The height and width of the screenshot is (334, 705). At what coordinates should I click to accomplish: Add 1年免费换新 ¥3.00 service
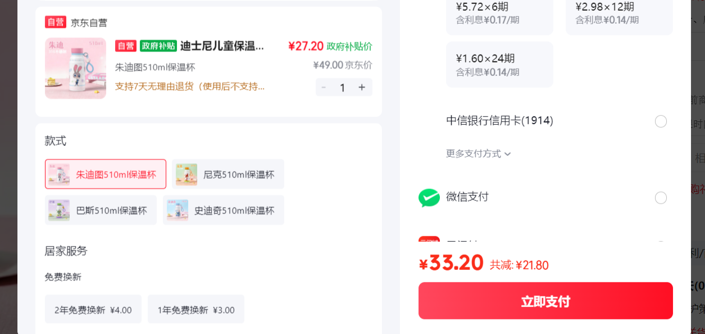coord(196,309)
